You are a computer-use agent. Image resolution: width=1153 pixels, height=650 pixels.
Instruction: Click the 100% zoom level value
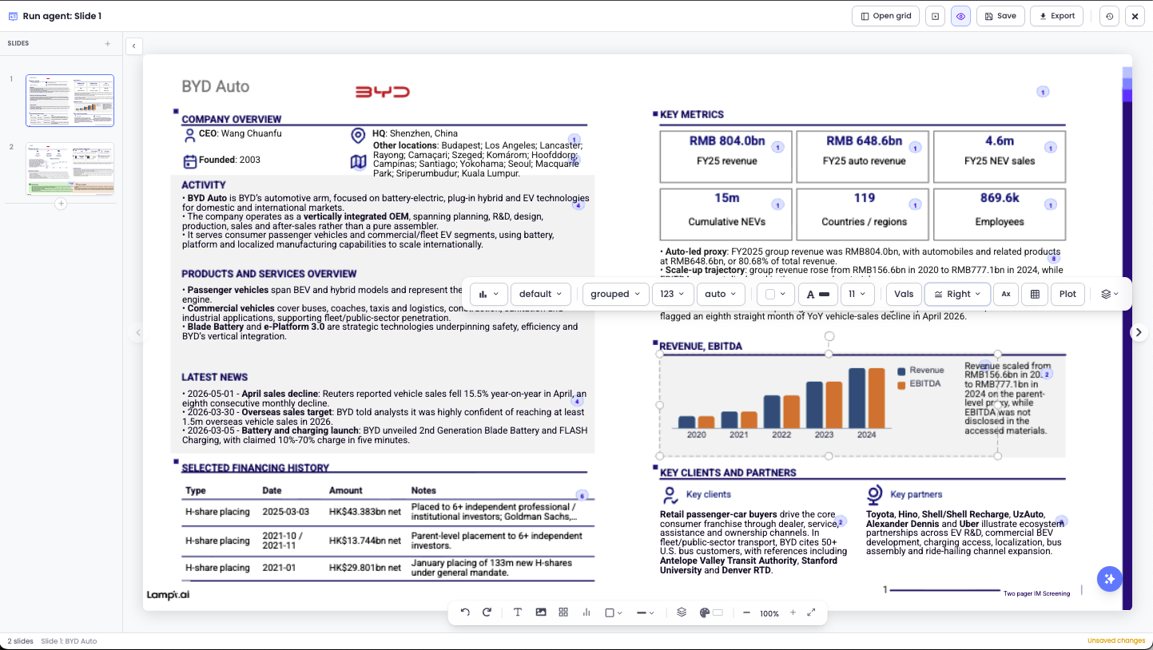pyautogui.click(x=769, y=613)
